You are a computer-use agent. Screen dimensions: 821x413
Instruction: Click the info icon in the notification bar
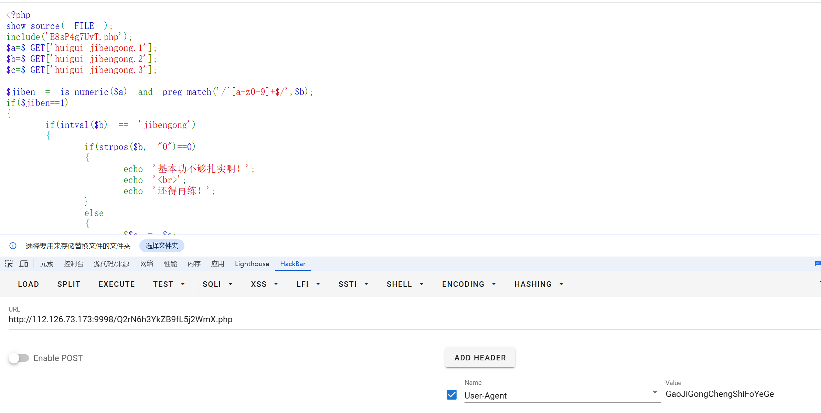pyautogui.click(x=13, y=246)
